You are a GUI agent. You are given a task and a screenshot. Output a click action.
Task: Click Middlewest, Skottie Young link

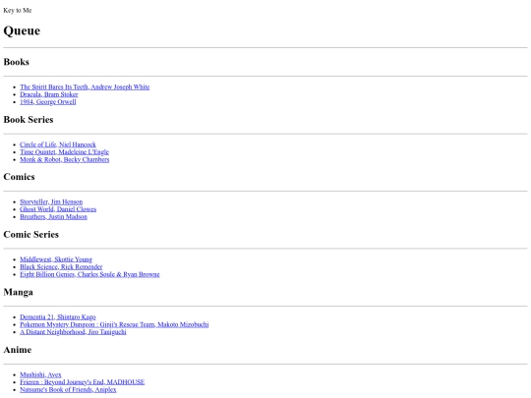(x=56, y=259)
